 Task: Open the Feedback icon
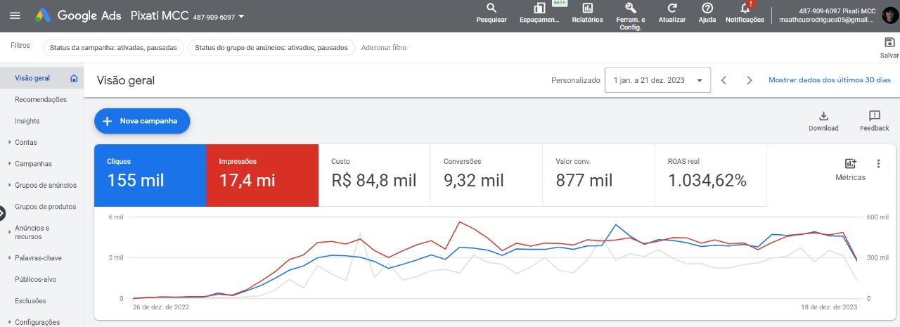tap(874, 117)
